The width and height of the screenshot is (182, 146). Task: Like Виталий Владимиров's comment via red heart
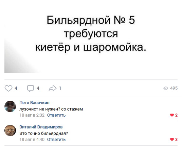click(x=172, y=140)
